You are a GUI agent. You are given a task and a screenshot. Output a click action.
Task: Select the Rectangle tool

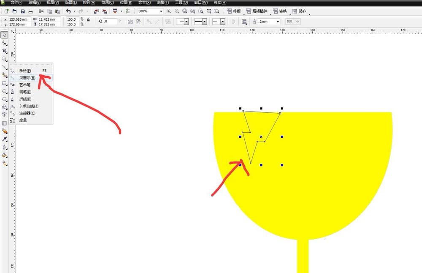(4, 83)
